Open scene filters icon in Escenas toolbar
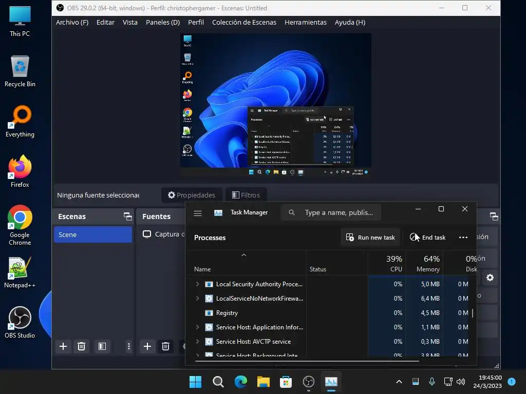This screenshot has height=394, width=526. click(102, 346)
